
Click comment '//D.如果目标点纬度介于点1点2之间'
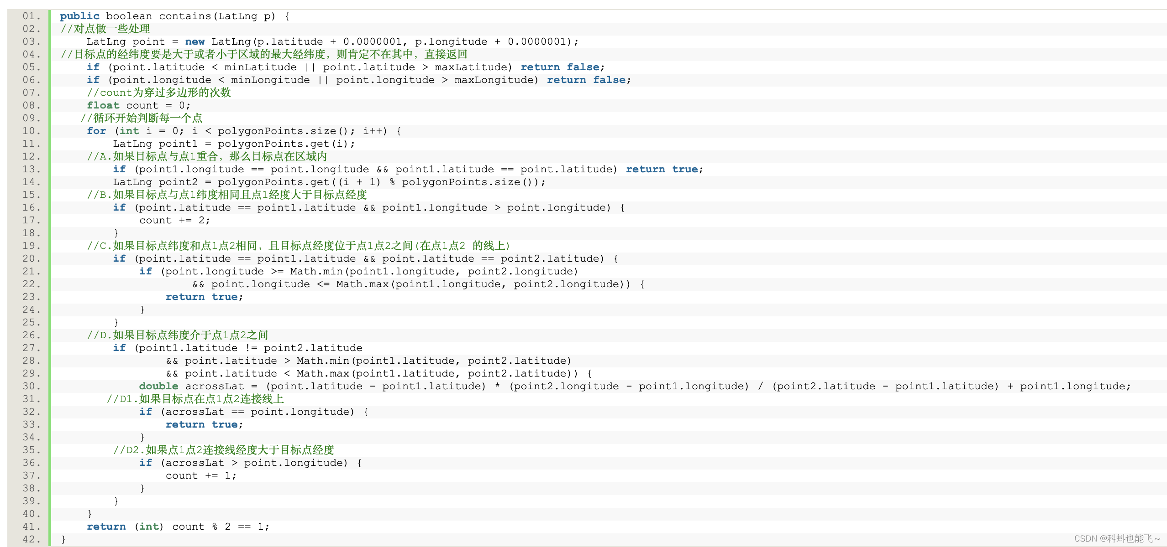coord(178,335)
